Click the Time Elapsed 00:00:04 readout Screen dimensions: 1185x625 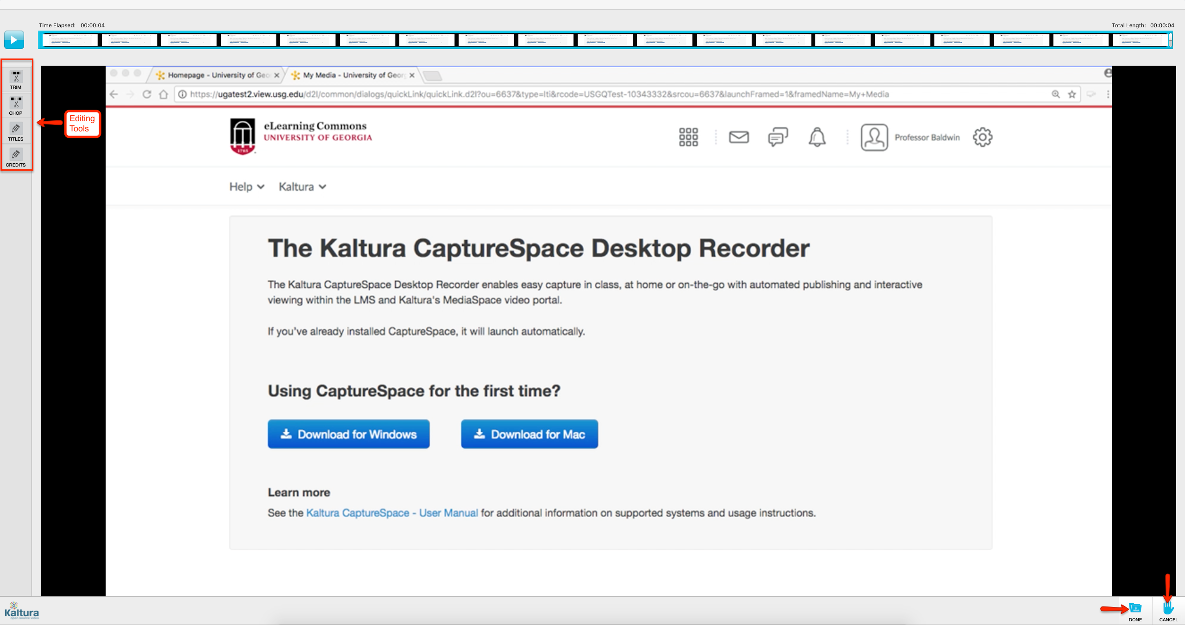(x=72, y=25)
